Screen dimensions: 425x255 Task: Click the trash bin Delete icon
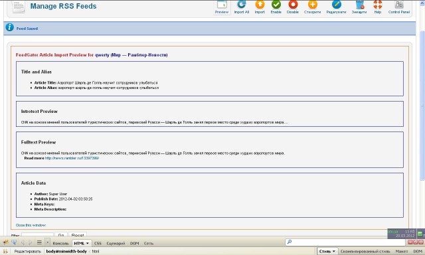coord(359,5)
